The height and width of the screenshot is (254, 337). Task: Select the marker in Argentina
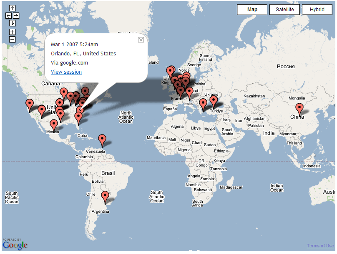point(105,195)
